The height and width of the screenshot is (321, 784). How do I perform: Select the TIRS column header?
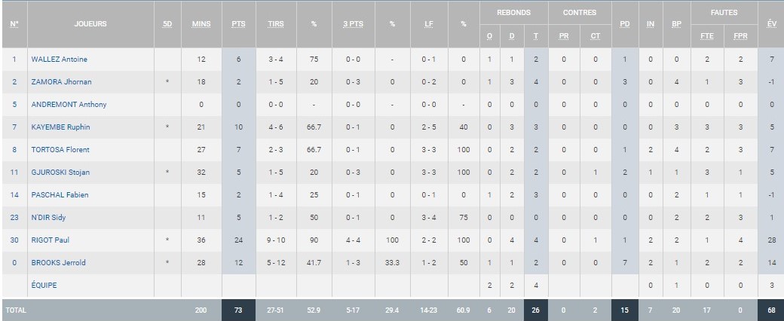276,24
